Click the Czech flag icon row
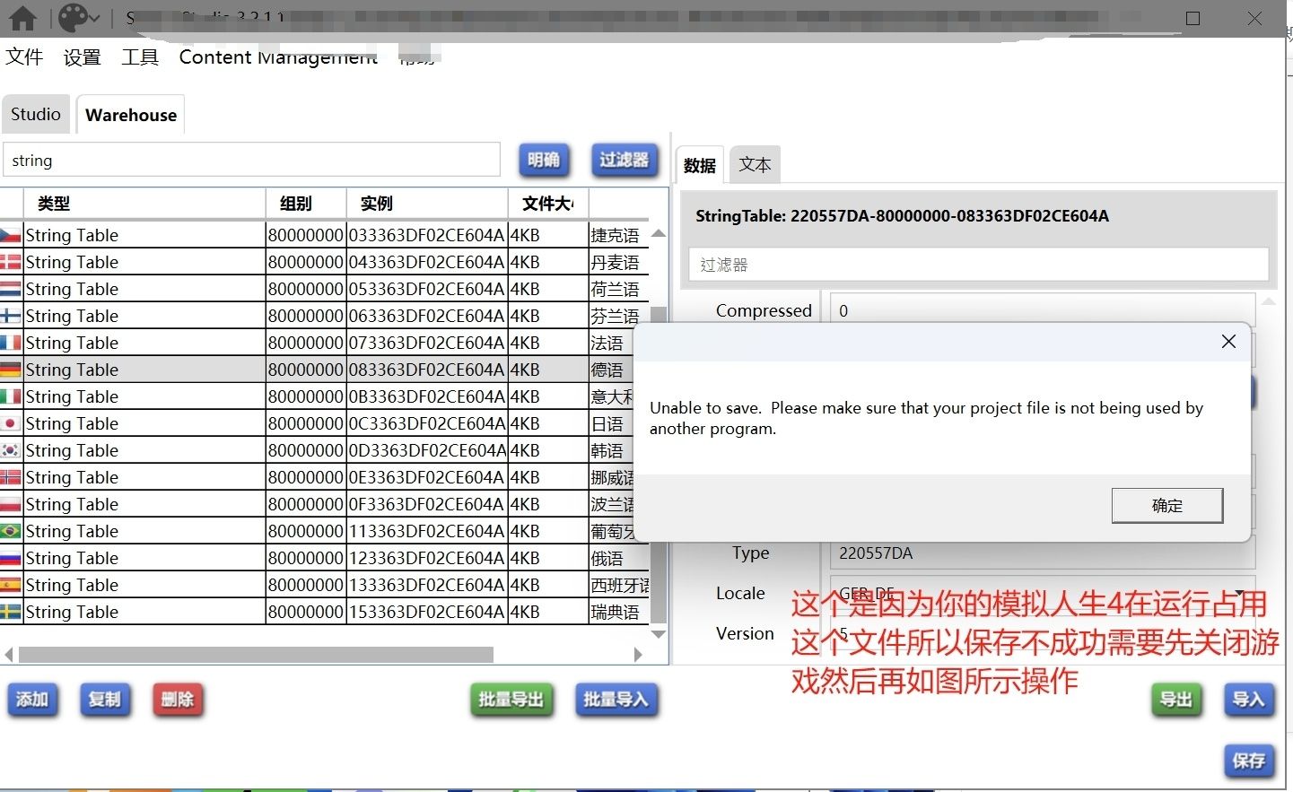Viewport: 1293px width, 792px height. point(11,235)
